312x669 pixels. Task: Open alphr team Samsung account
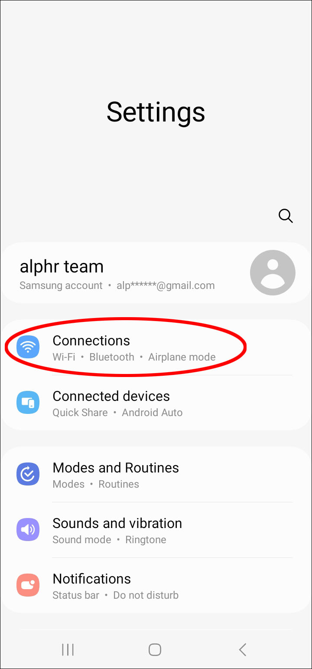[156, 273]
